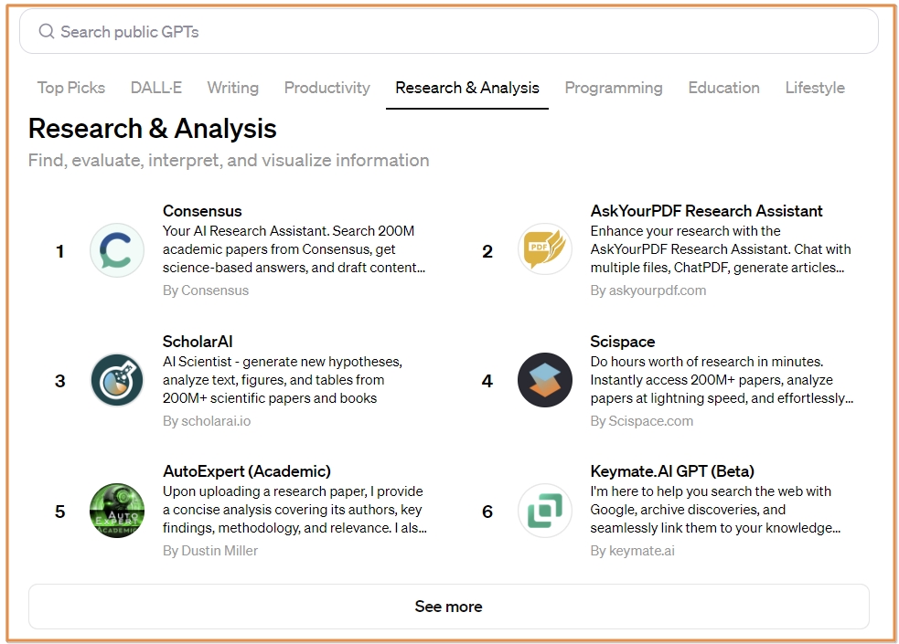Click 'By keymate.ai' author text
The image size is (899, 644).
632,550
